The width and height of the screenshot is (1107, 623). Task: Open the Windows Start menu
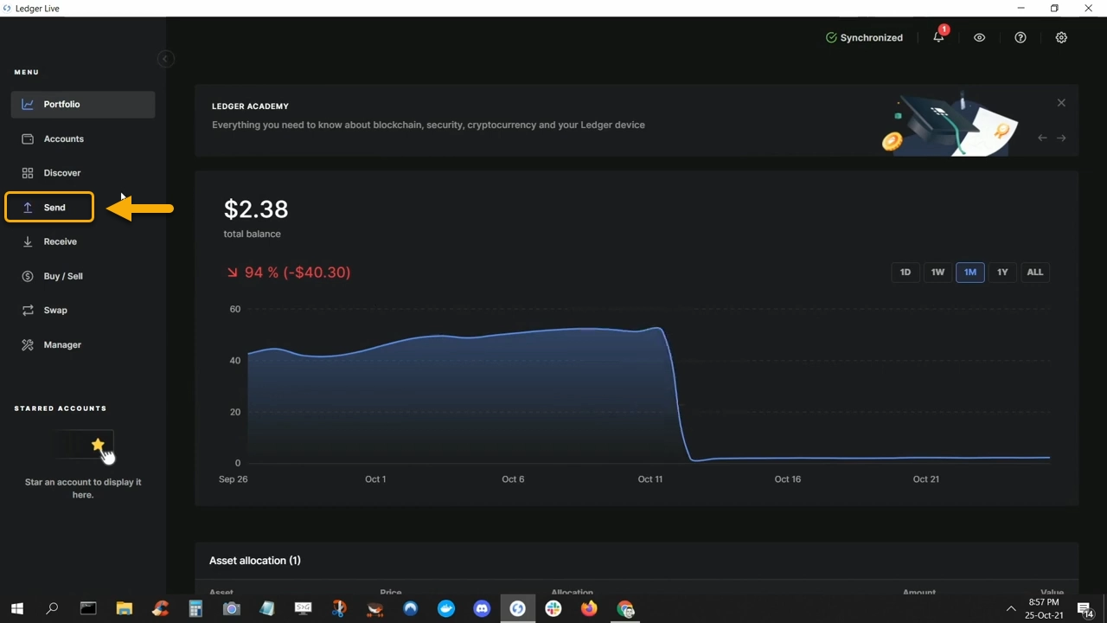click(x=16, y=609)
